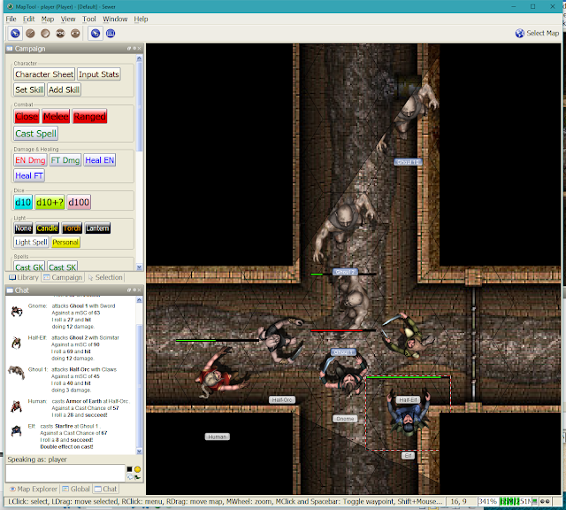Image resolution: width=566 pixels, height=510 pixels.
Task: Click the Select Map globe icon
Action: coord(519,34)
